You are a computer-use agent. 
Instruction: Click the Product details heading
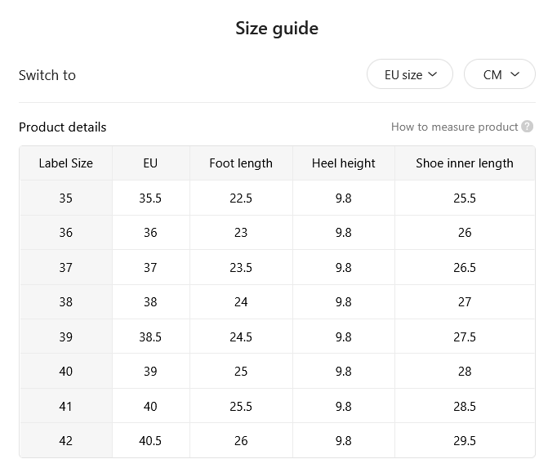pyautogui.click(x=63, y=127)
